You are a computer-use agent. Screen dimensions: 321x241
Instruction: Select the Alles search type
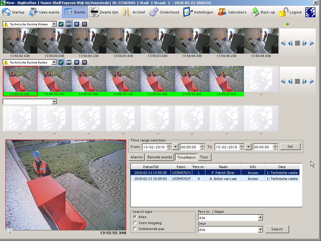coord(135,217)
